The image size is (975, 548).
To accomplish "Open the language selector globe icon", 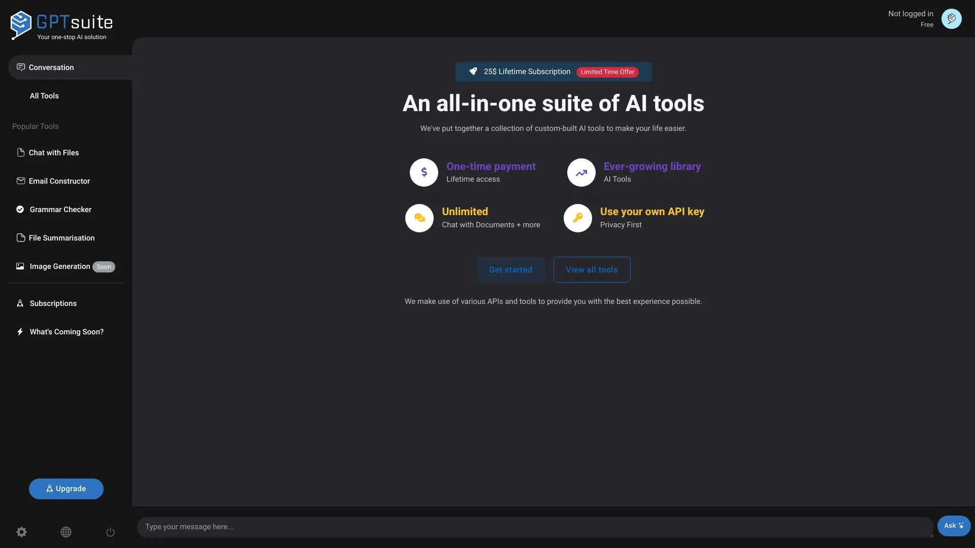I will tap(66, 532).
